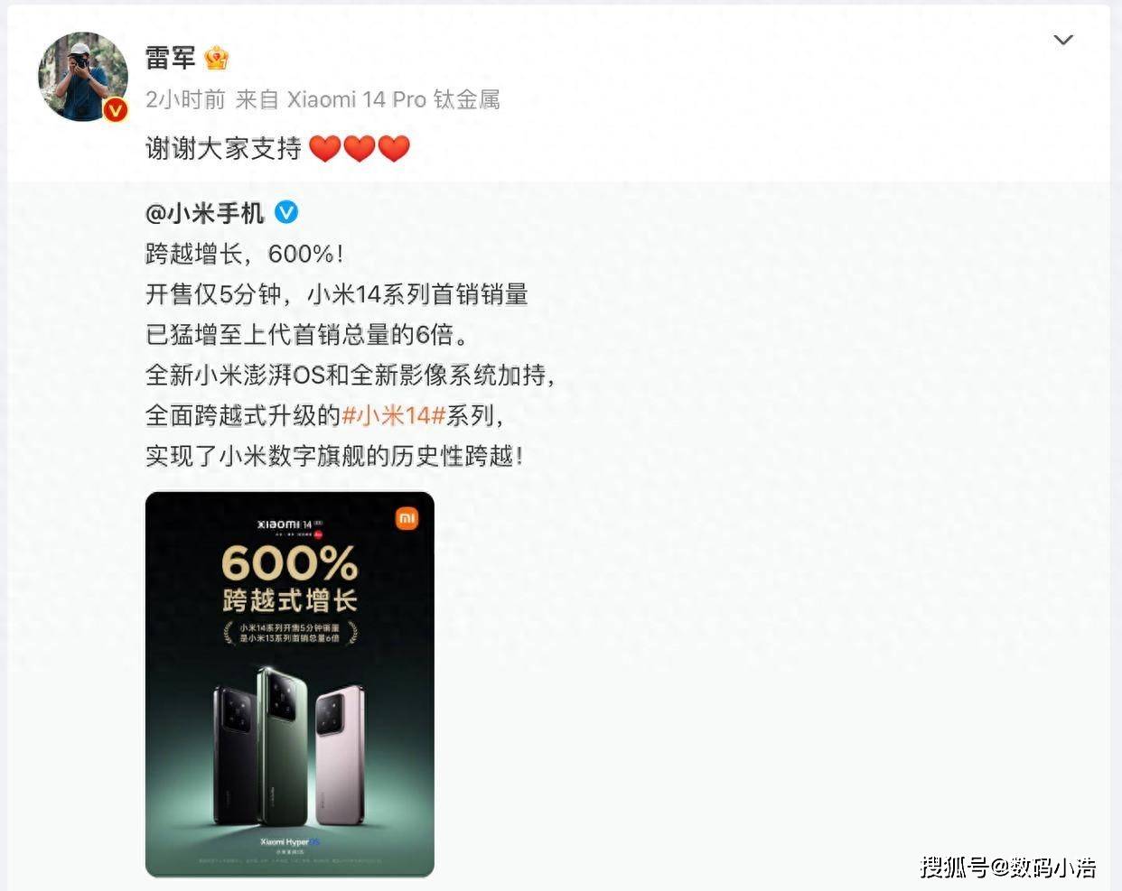Image resolution: width=1122 pixels, height=891 pixels.
Task: Open the #小米14# hashtag topic
Action: pyautogui.click(x=394, y=415)
